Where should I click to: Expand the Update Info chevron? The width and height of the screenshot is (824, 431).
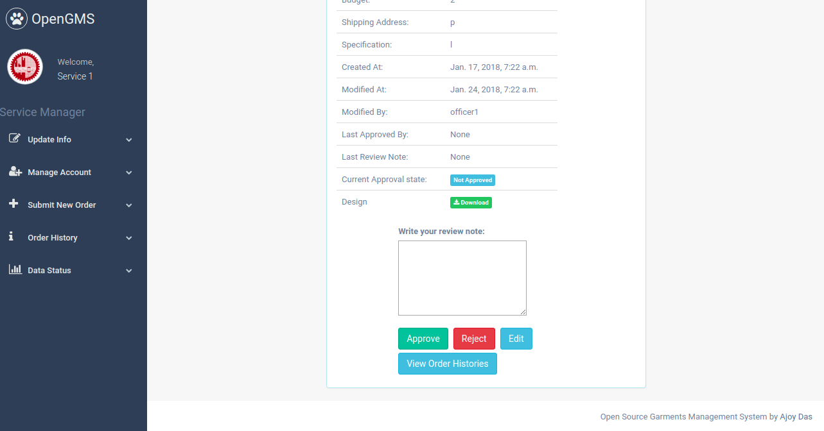coord(129,140)
